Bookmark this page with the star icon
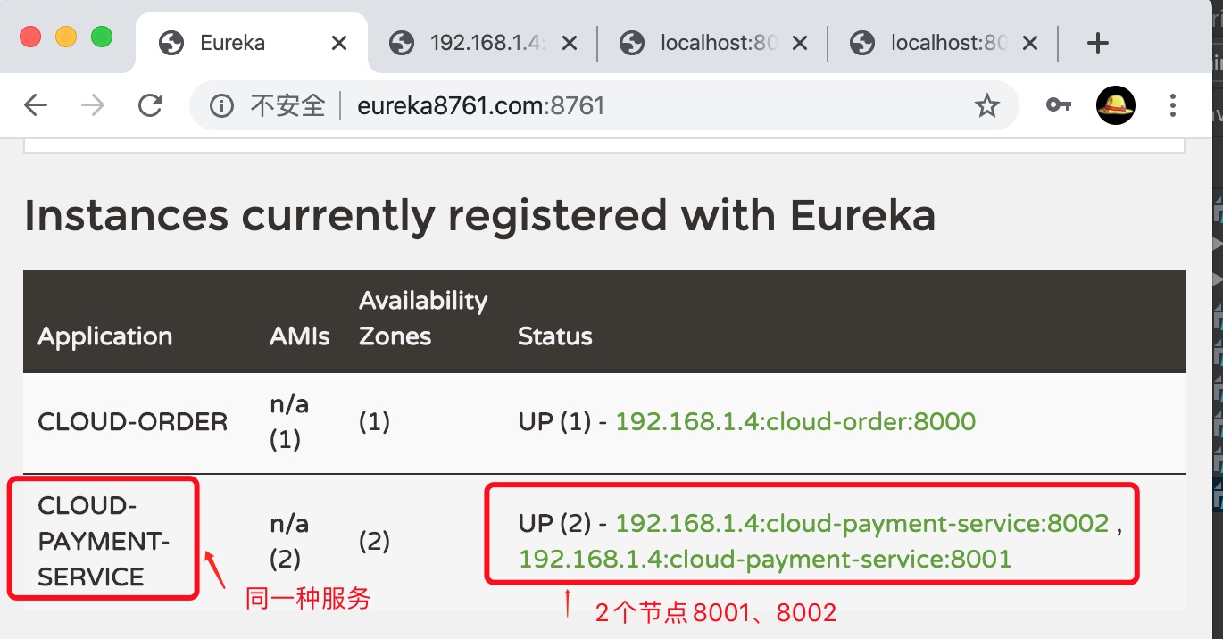The image size is (1223, 639). click(986, 106)
